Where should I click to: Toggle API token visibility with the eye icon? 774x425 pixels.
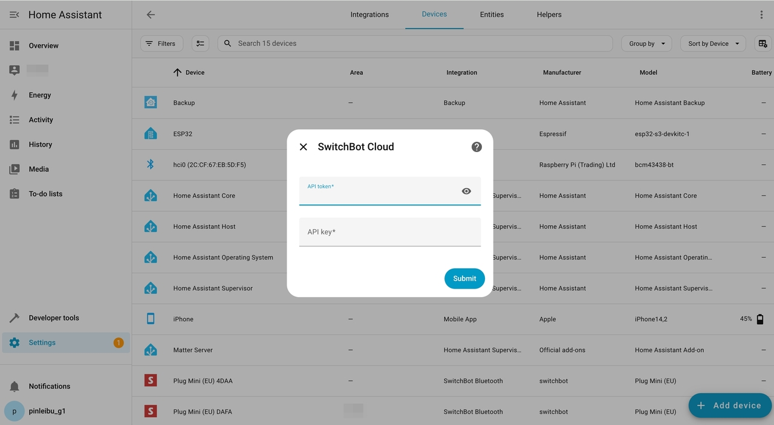click(x=466, y=191)
